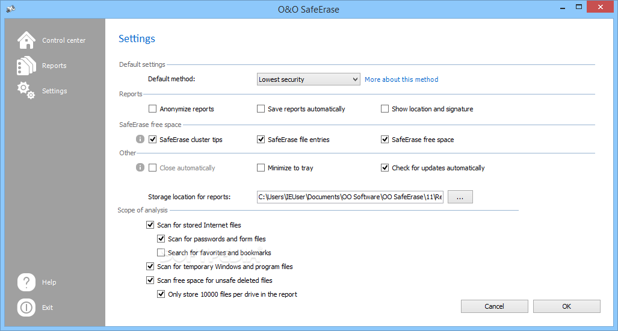The height and width of the screenshot is (331, 618).
Task: Click the 'SafeErase free space' section header
Action: (x=150, y=125)
